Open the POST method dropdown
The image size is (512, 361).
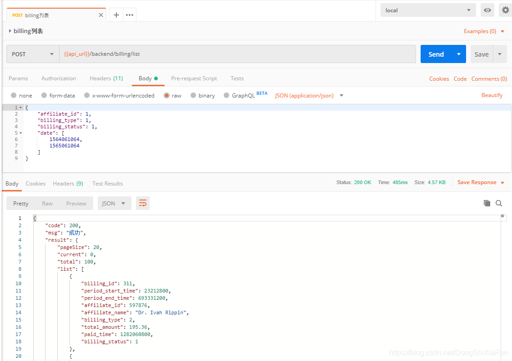51,54
